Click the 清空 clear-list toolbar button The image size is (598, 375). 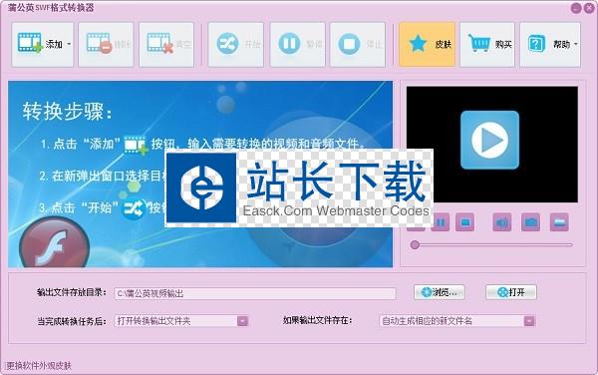coord(166,45)
